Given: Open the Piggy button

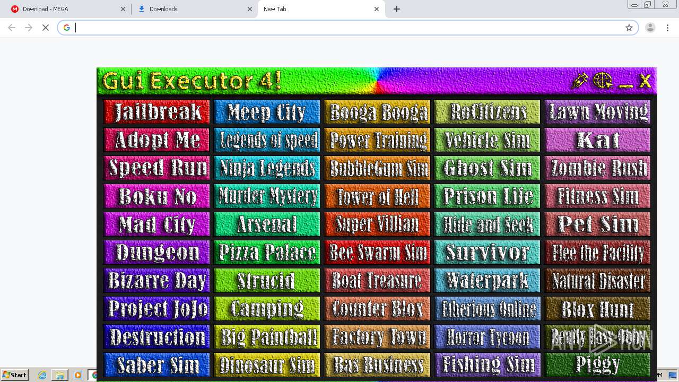Looking at the screenshot, I should pos(598,365).
